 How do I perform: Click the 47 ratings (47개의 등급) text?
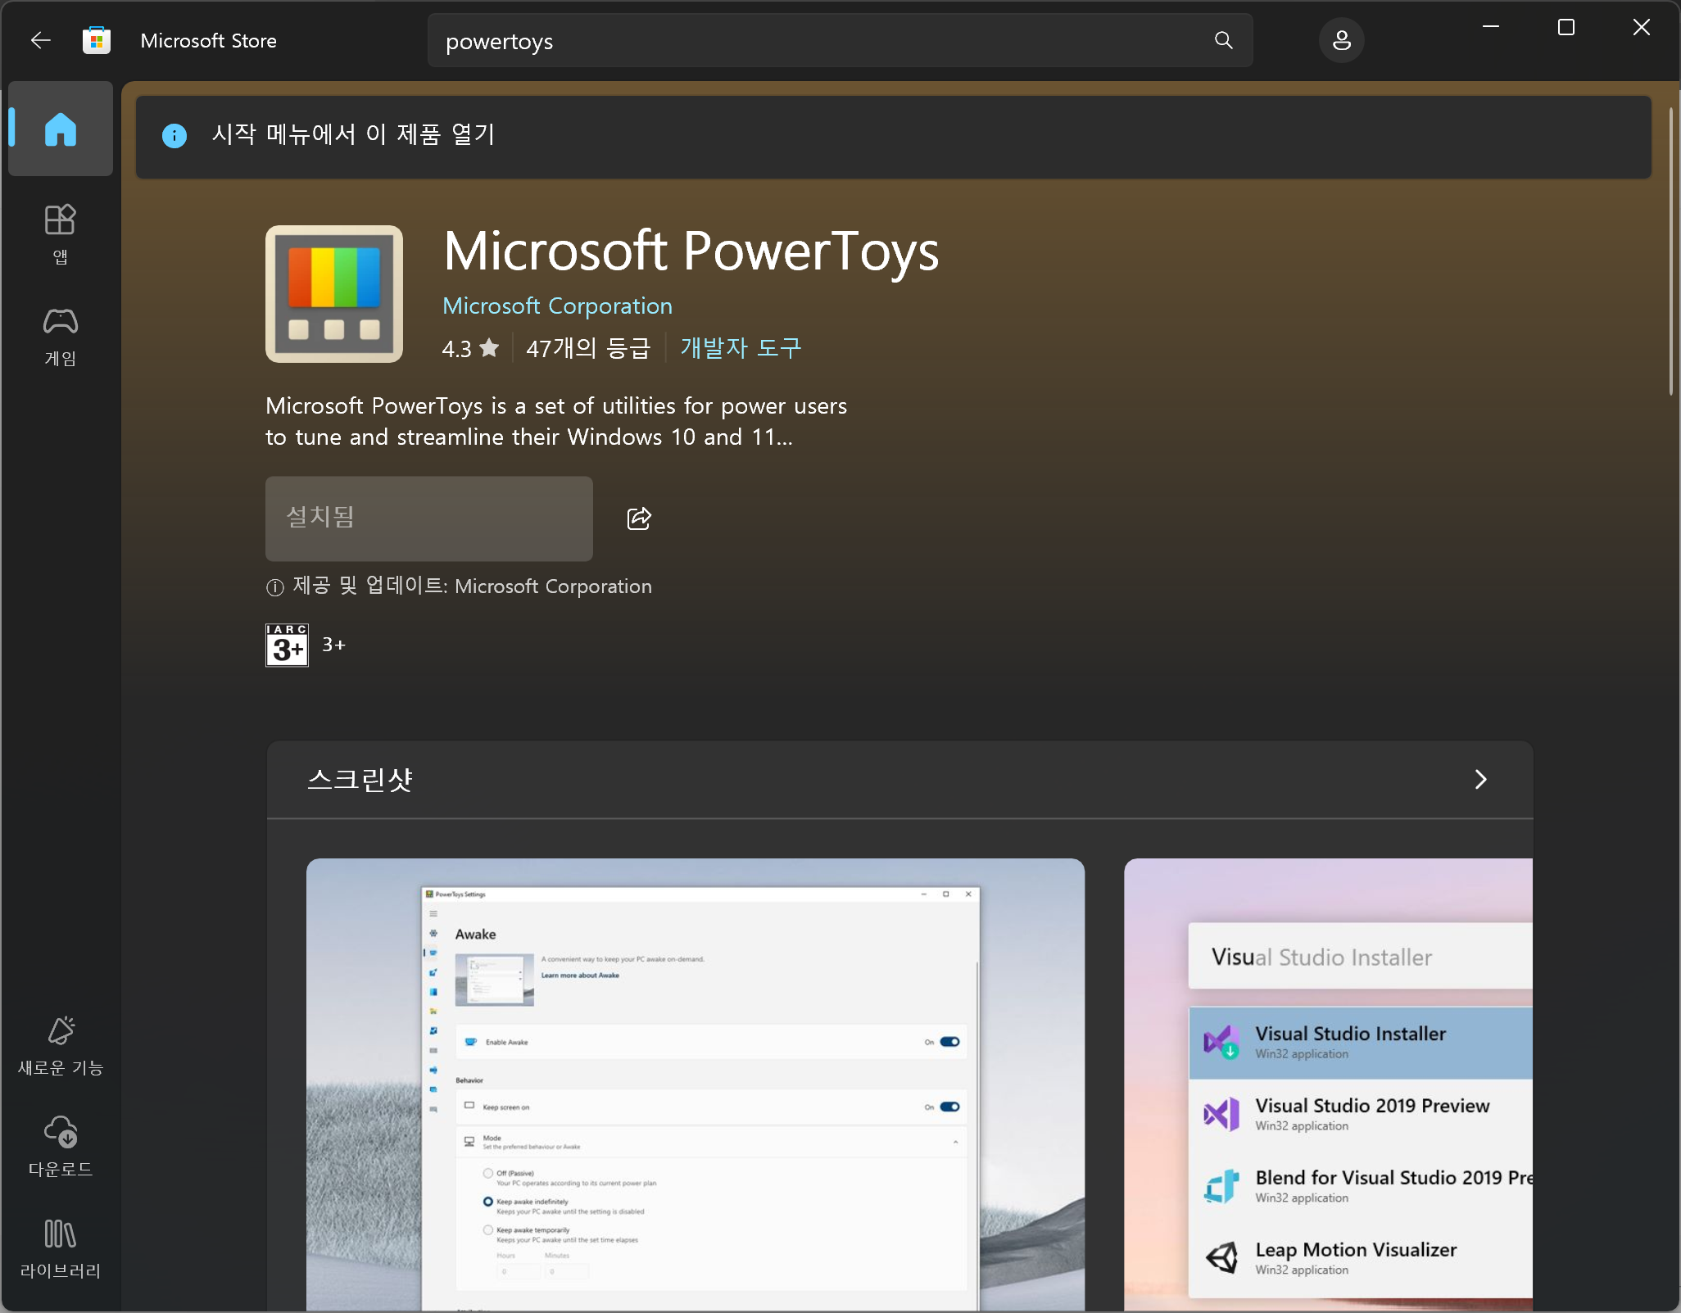[587, 348]
